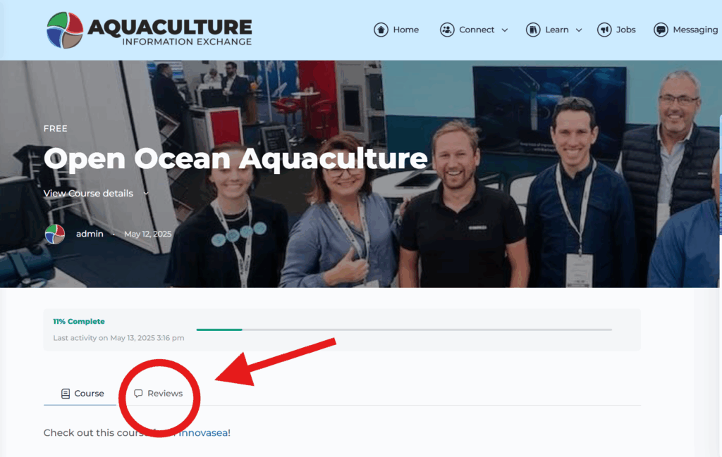Click the Home house icon
The image size is (722, 457).
[381, 30]
